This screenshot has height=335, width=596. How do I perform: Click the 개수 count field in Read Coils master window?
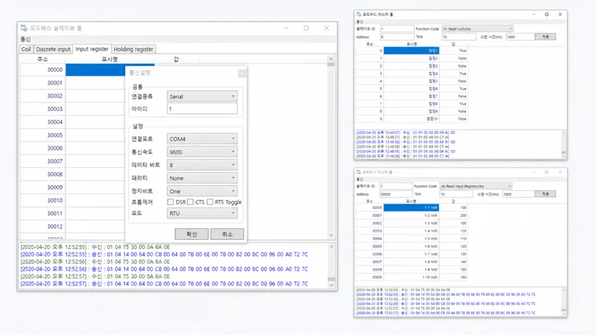[459, 37]
